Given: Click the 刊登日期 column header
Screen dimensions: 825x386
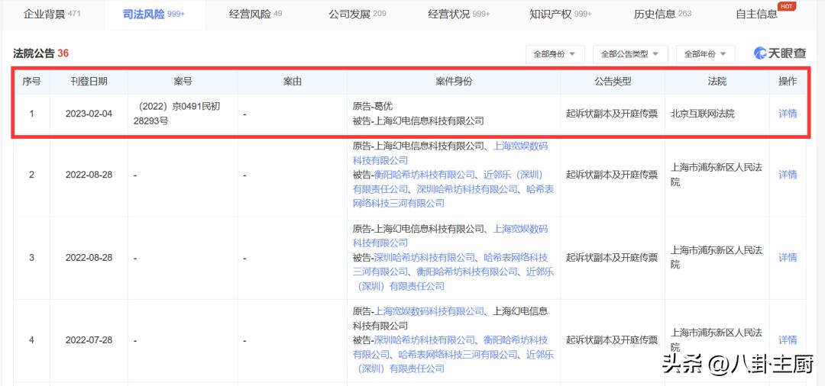Looking at the screenshot, I should tap(89, 82).
